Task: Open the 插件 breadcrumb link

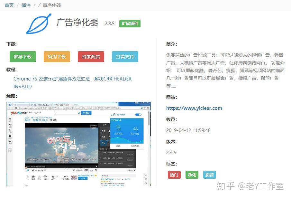Action: [x=26, y=5]
